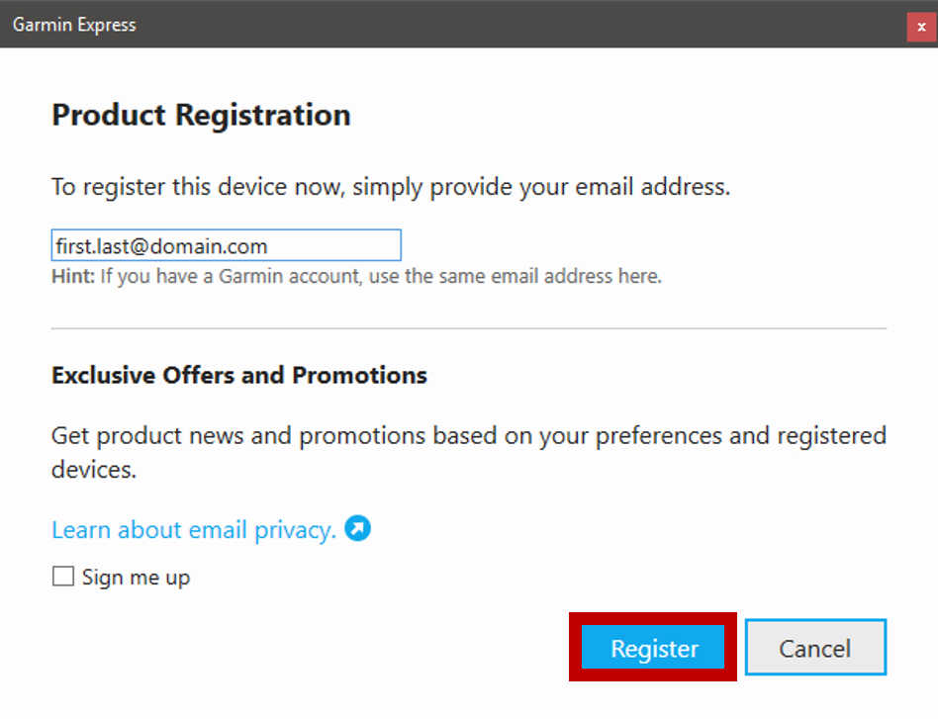Screen dimensions: 938x719
Task: Enable the Sign me up checkbox
Action: tap(63, 577)
